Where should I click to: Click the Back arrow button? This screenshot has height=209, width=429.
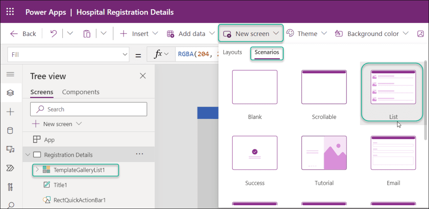(23, 34)
